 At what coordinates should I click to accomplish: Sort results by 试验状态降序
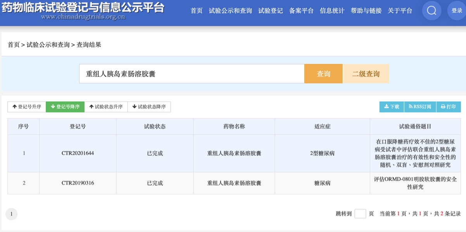point(149,107)
